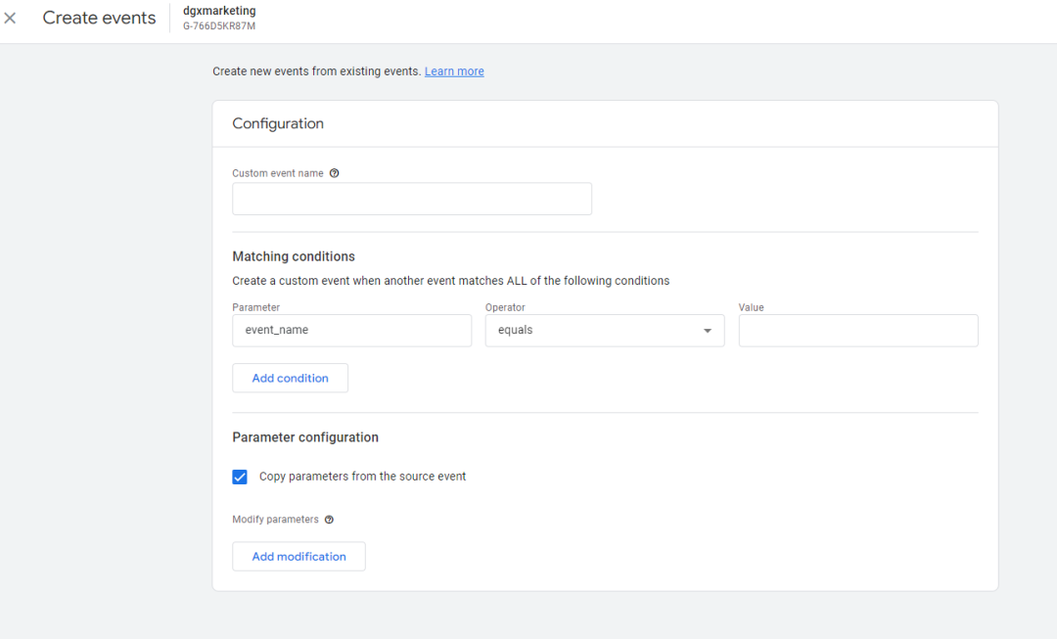Click the Configuration card heading
The image size is (1057, 639).
[x=278, y=123]
